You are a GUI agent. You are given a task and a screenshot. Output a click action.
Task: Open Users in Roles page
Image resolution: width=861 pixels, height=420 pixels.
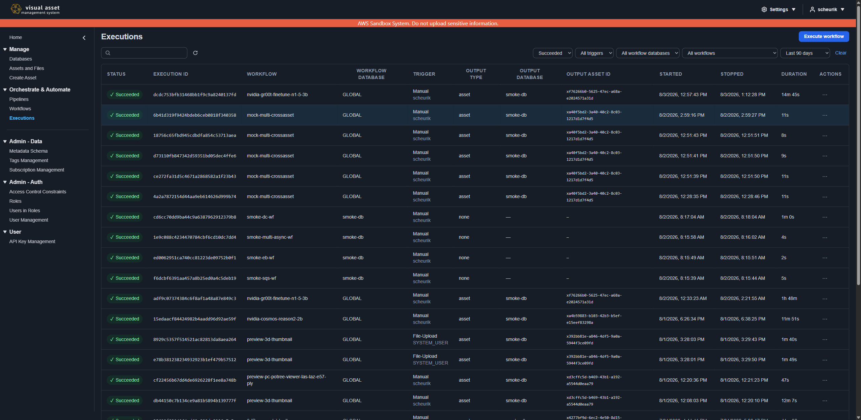click(25, 211)
